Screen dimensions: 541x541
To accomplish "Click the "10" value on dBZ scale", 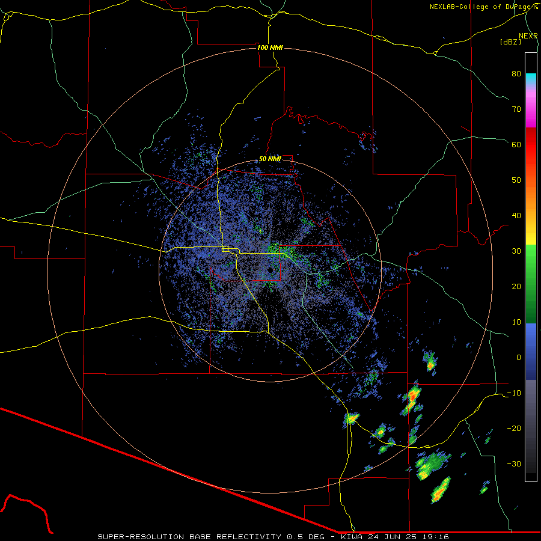I will (x=516, y=322).
